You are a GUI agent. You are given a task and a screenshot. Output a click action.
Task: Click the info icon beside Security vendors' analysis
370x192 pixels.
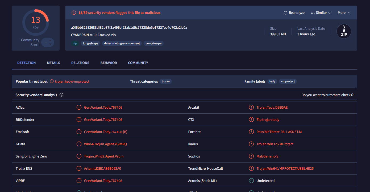point(61,95)
